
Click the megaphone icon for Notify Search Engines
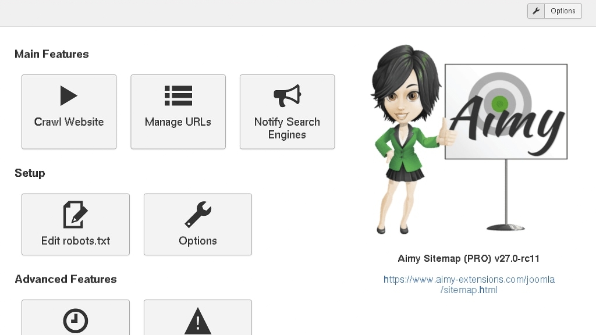click(287, 96)
